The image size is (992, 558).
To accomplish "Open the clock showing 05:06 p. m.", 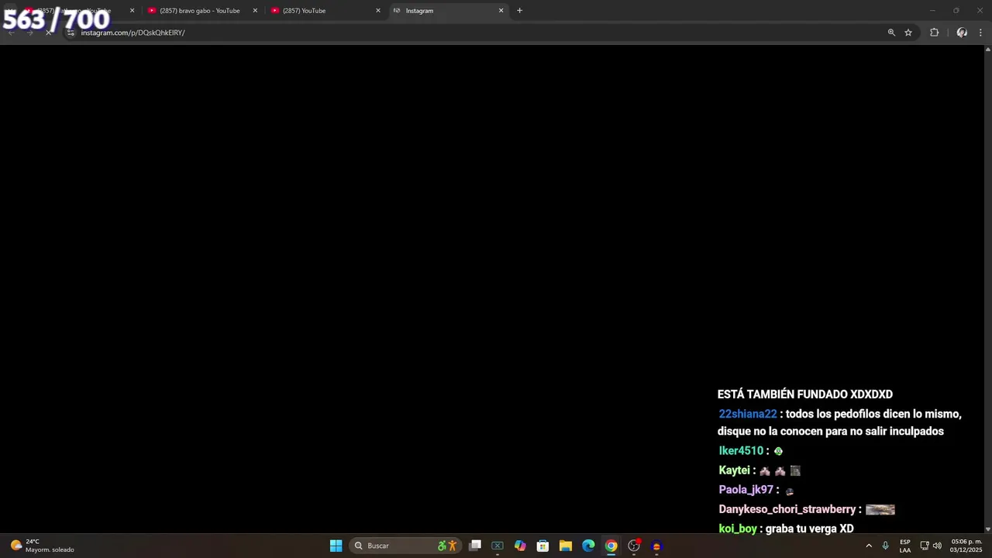I will (966, 546).
